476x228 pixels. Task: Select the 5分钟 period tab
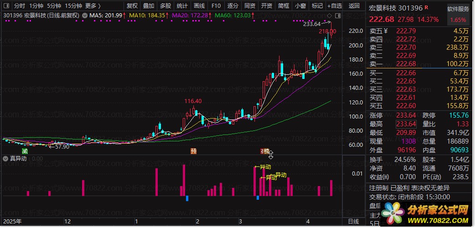pos(54,5)
